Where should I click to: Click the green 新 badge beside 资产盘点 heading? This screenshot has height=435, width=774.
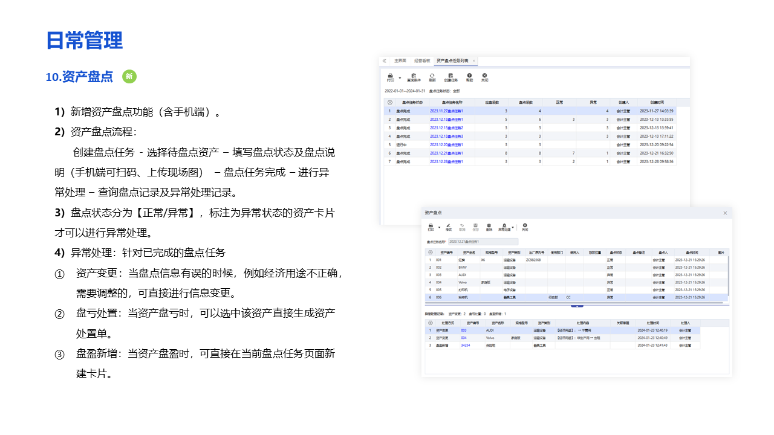tap(129, 77)
